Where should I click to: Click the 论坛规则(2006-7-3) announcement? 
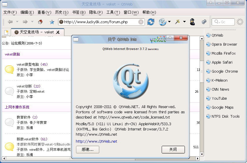(27, 43)
